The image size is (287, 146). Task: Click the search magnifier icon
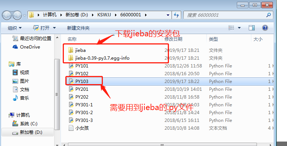pyautogui.click(x=268, y=15)
